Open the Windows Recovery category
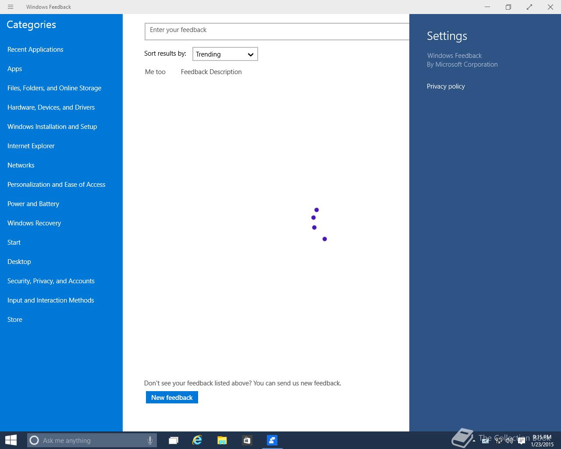Image resolution: width=561 pixels, height=449 pixels. click(x=34, y=223)
